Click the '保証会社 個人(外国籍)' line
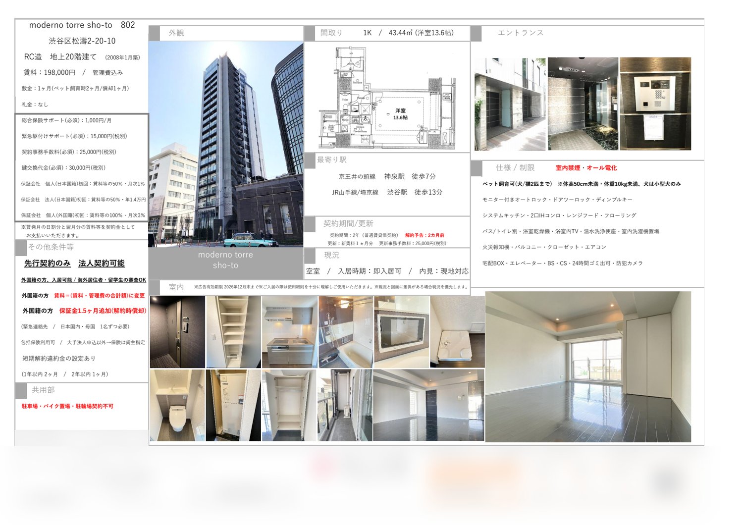743x525 pixels. 83,215
